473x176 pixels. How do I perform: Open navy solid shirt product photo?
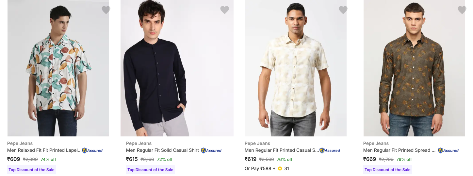(x=177, y=69)
